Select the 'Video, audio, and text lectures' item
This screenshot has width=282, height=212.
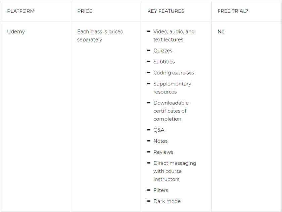pos(174,36)
